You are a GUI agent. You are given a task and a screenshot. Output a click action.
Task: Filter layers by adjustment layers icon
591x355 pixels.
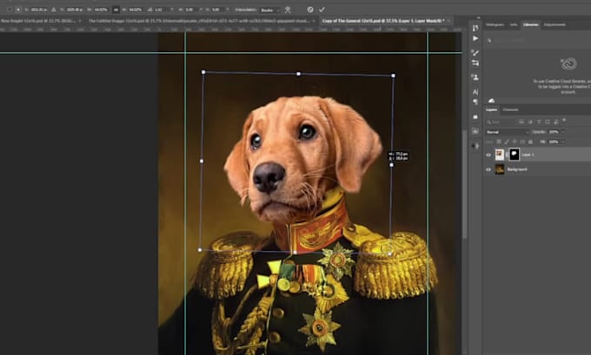pyautogui.click(x=530, y=122)
